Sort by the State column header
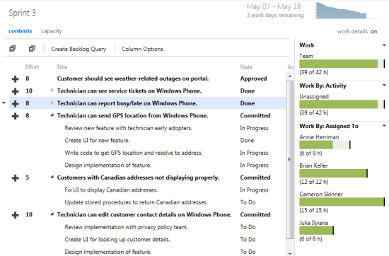 pyautogui.click(x=246, y=67)
